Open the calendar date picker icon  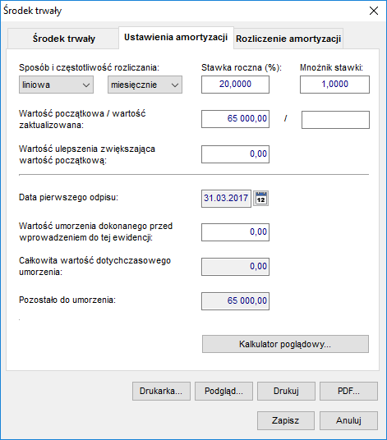pyautogui.click(x=261, y=199)
